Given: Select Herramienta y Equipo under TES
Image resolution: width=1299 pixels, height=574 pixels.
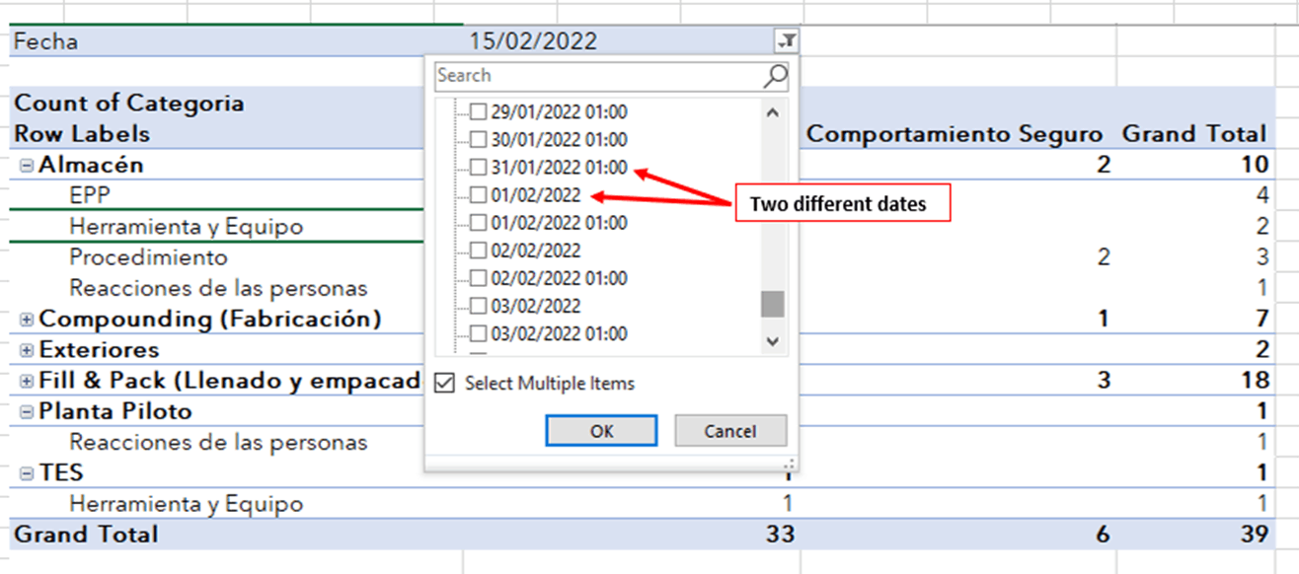Looking at the screenshot, I should click(x=186, y=504).
